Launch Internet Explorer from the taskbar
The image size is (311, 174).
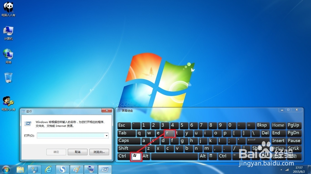tap(49, 170)
